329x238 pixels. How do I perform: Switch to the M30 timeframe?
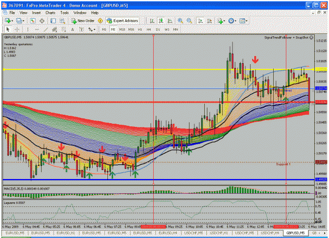tap(131, 29)
